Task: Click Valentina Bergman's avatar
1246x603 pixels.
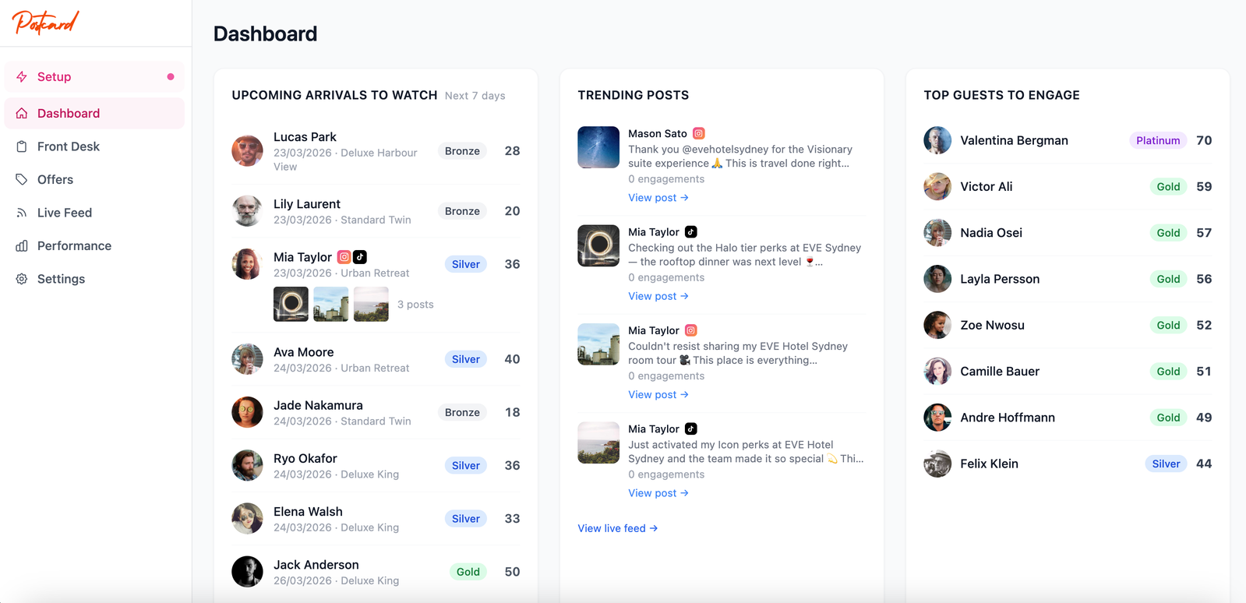Action: tap(937, 140)
